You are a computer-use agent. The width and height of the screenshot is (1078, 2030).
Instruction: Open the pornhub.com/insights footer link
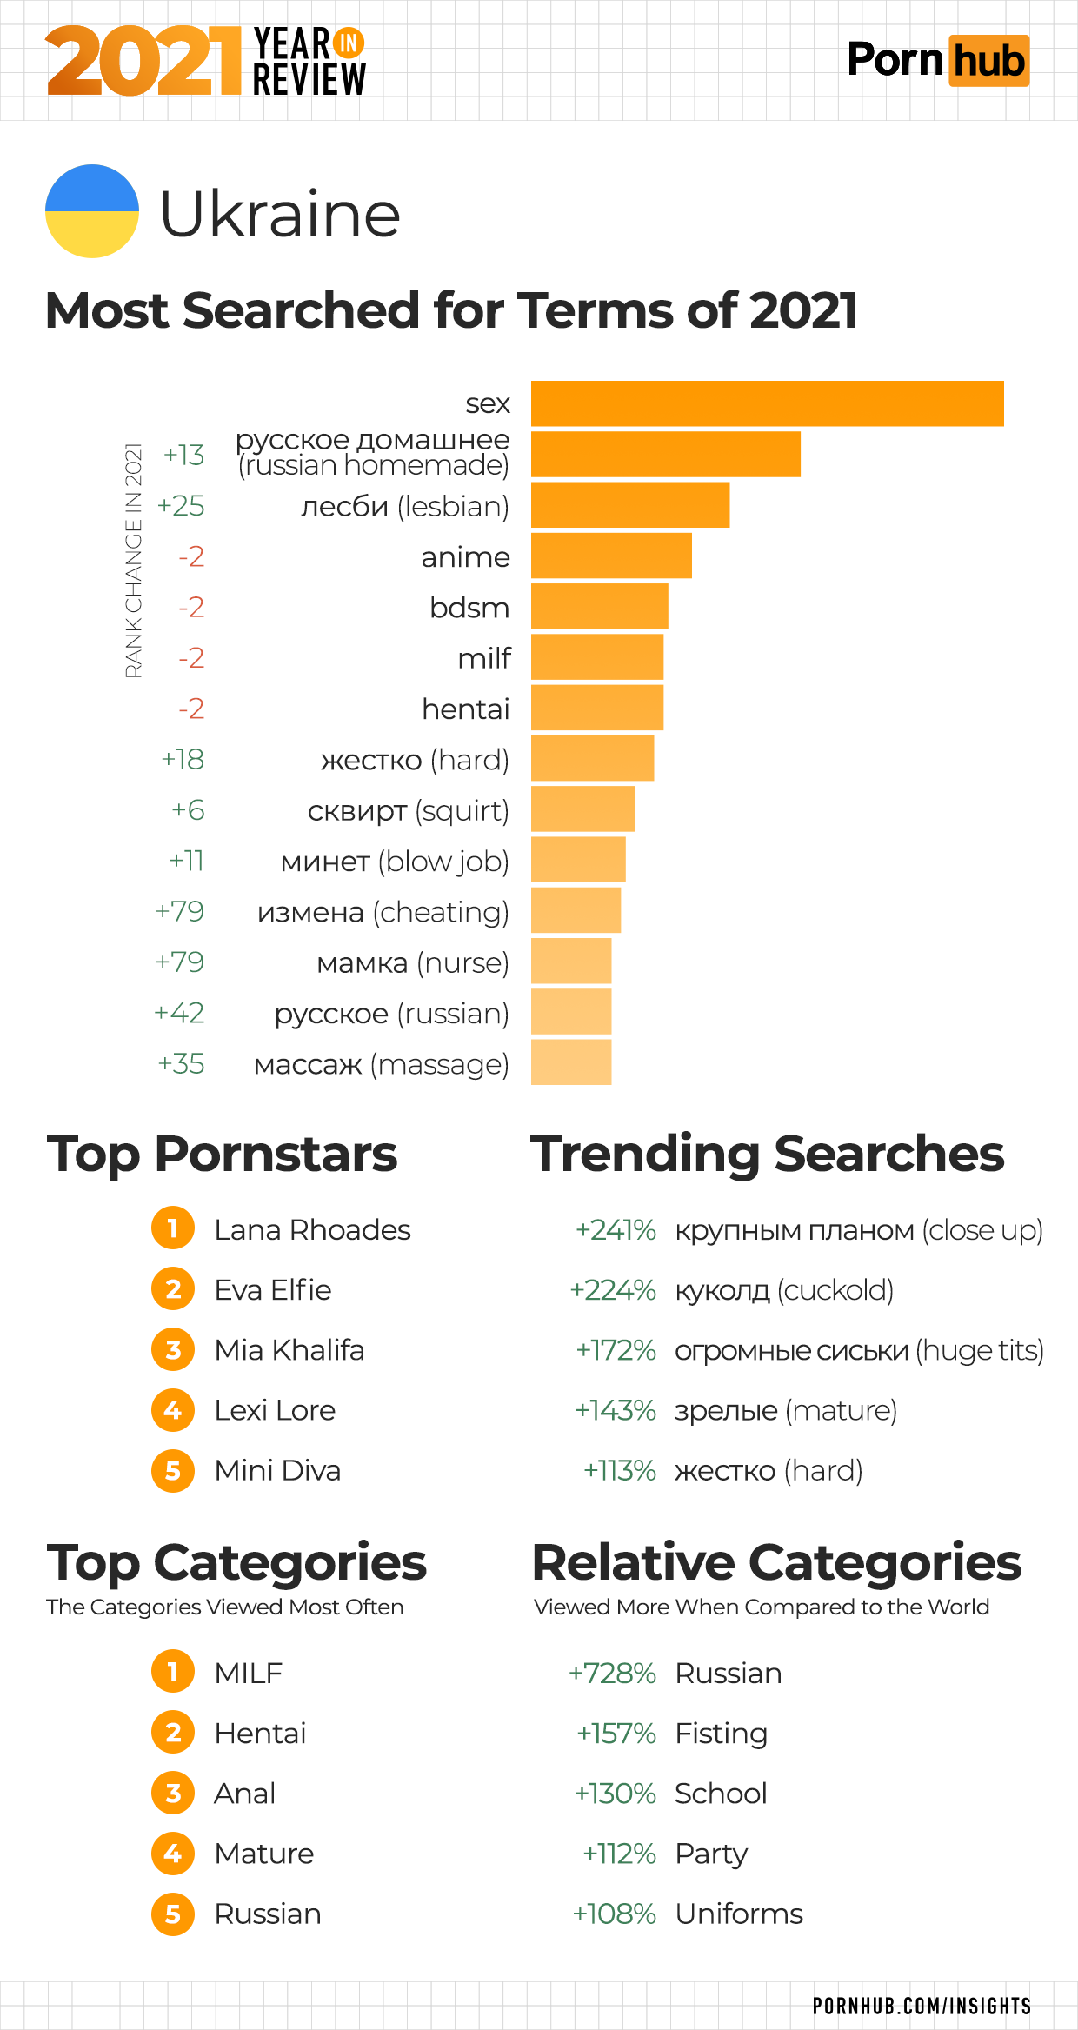point(922,2006)
